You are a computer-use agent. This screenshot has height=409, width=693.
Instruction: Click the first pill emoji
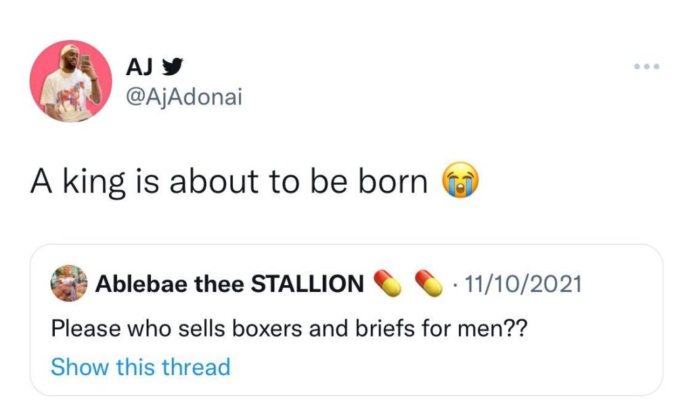388,284
